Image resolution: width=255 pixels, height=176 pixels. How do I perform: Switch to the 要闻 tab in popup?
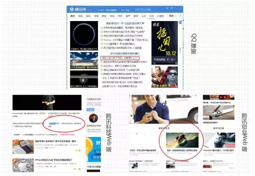coord(73,16)
